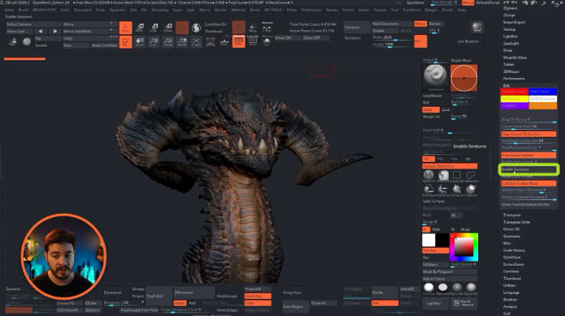Click the color picker square

[x=464, y=246]
